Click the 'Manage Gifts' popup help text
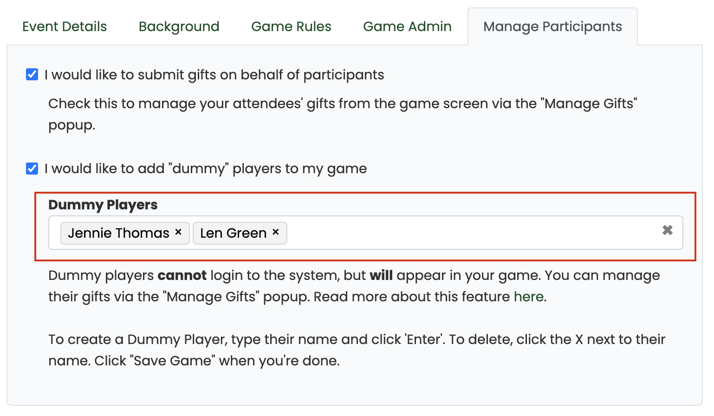Screen dimensions: 714x416 pos(343,114)
